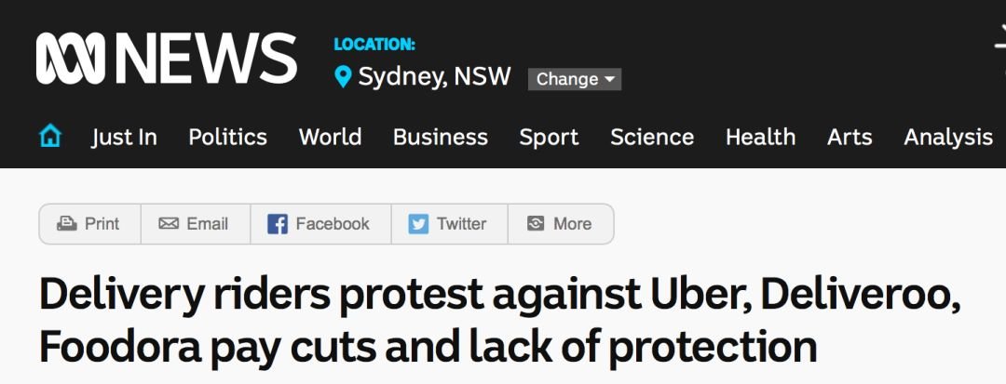
Task: Click the printer icon
Action: pos(66,224)
